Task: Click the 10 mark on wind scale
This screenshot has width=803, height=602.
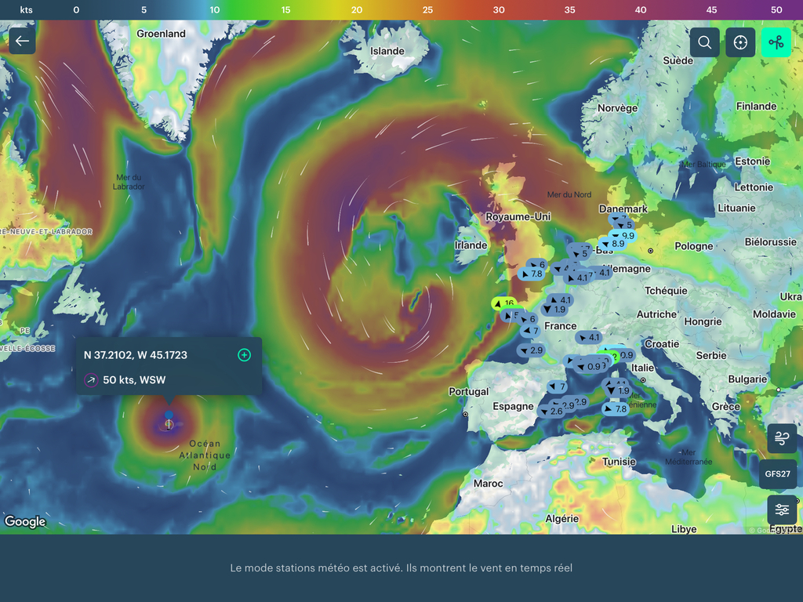Action: click(215, 9)
